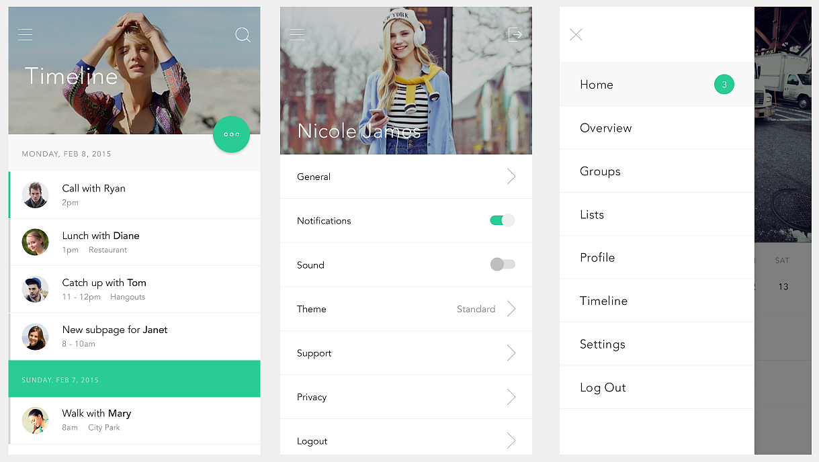Tap the Sunday, Feb 7, 2015 header
819x462 pixels.
[x=134, y=379]
